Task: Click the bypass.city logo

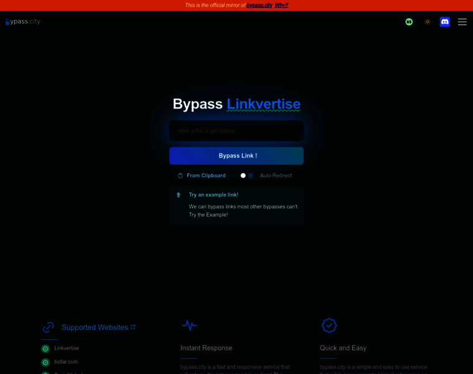Action: click(x=23, y=22)
